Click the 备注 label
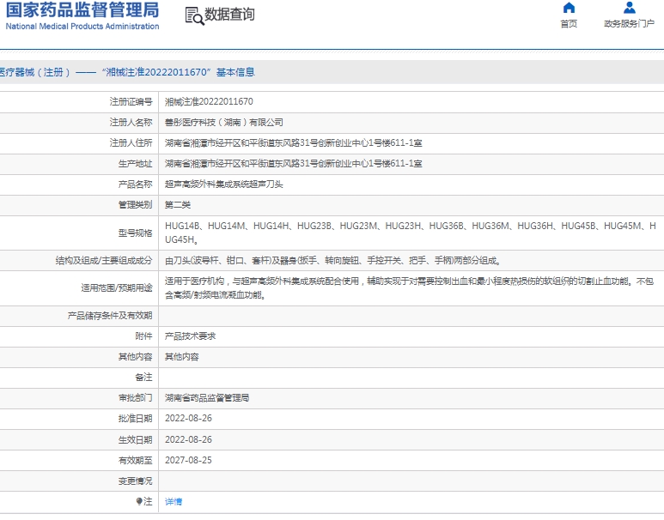Screen dimensions: 664x520 click(x=143, y=378)
